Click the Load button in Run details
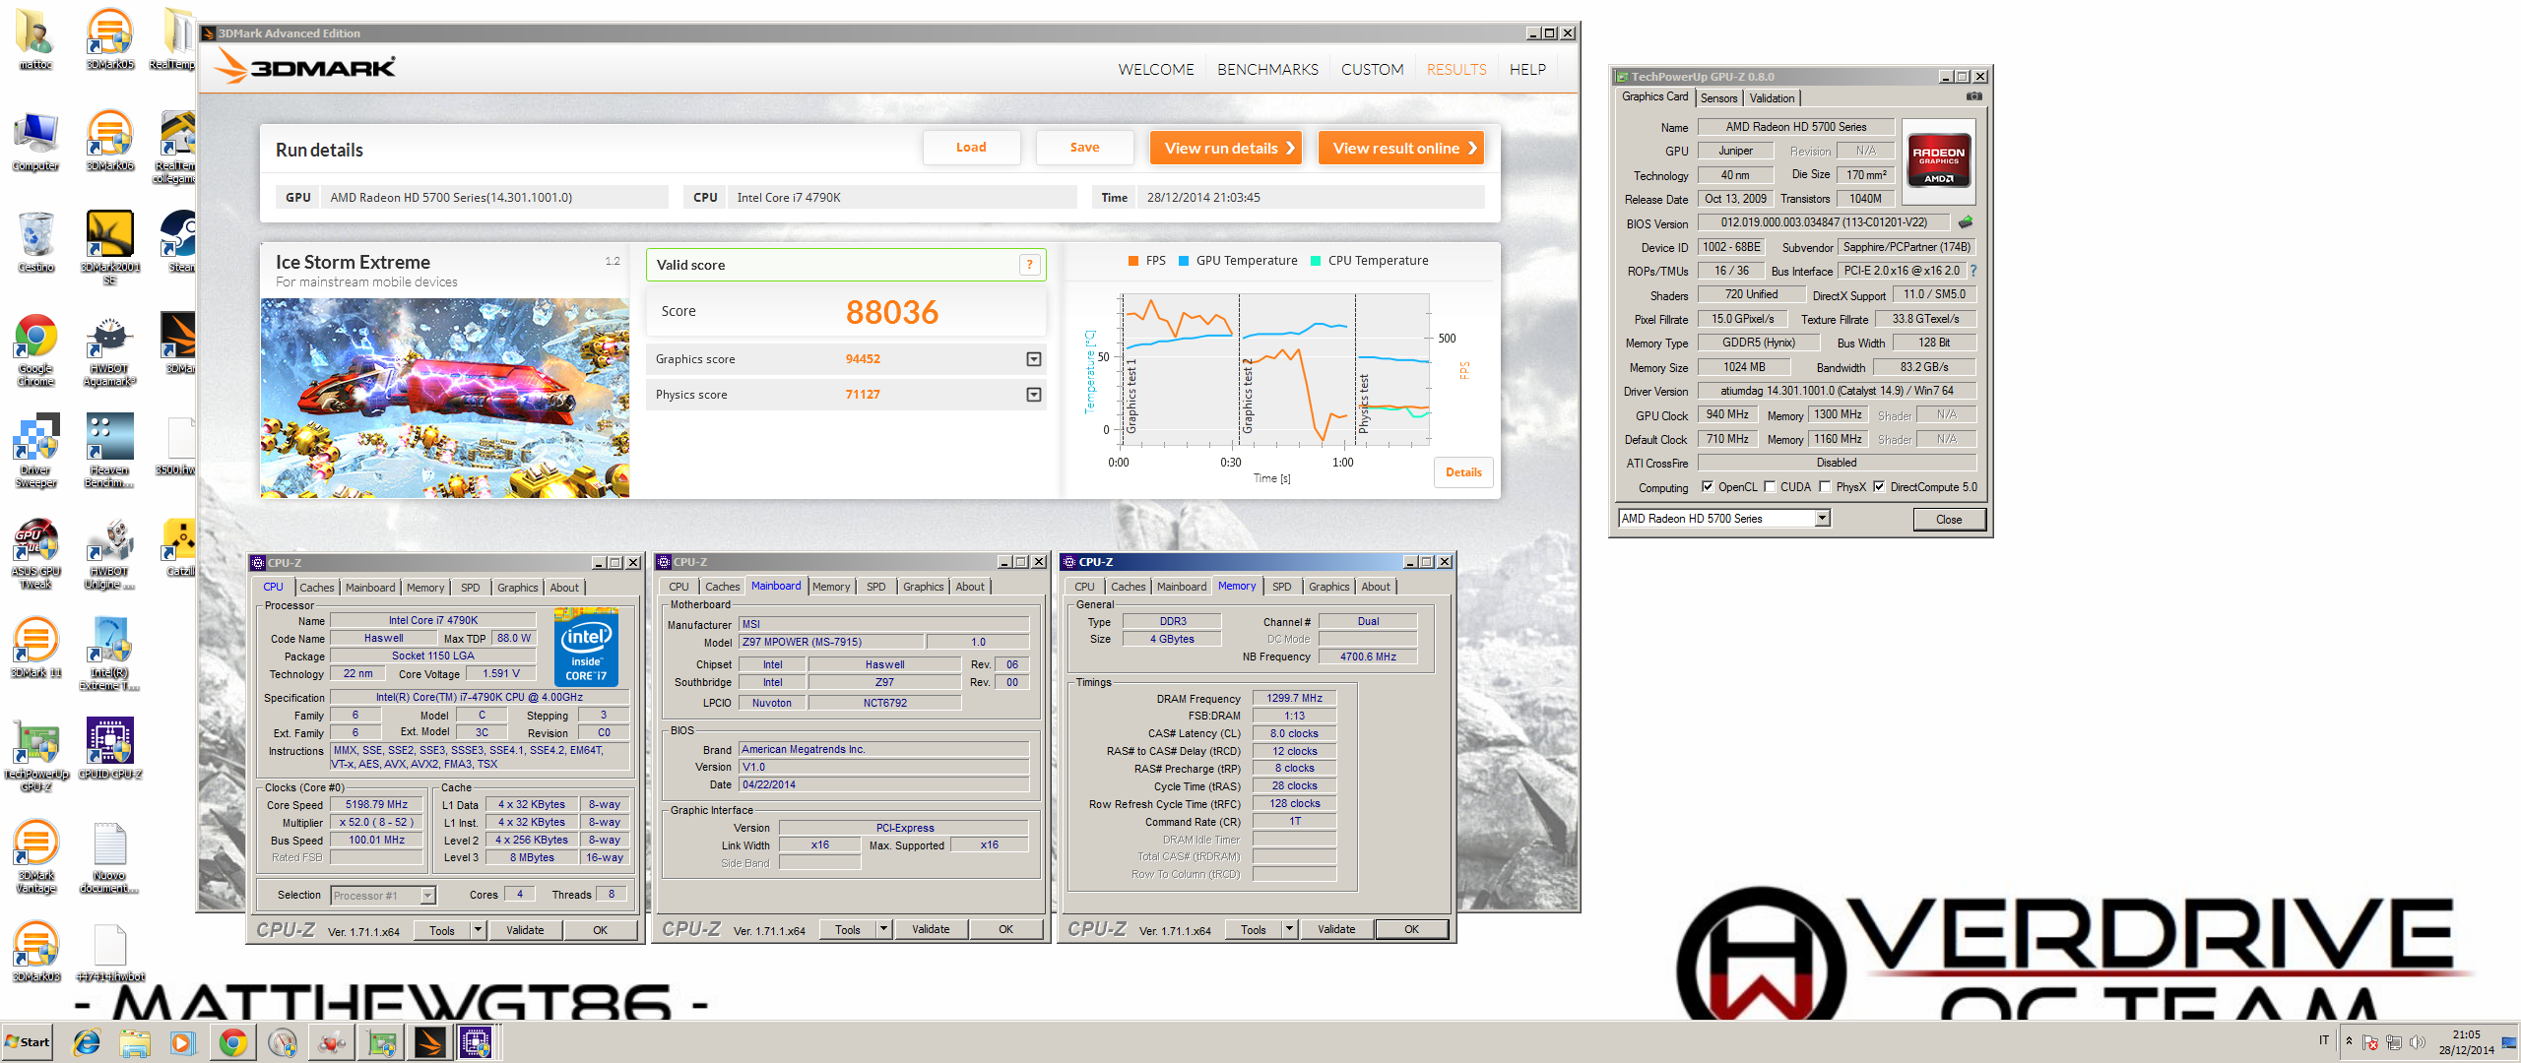This screenshot has height=1063, width=2521. (971, 148)
